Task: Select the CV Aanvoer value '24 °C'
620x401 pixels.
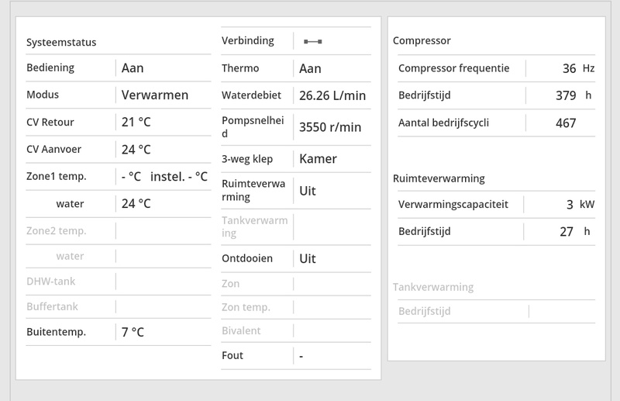Action: 136,149
